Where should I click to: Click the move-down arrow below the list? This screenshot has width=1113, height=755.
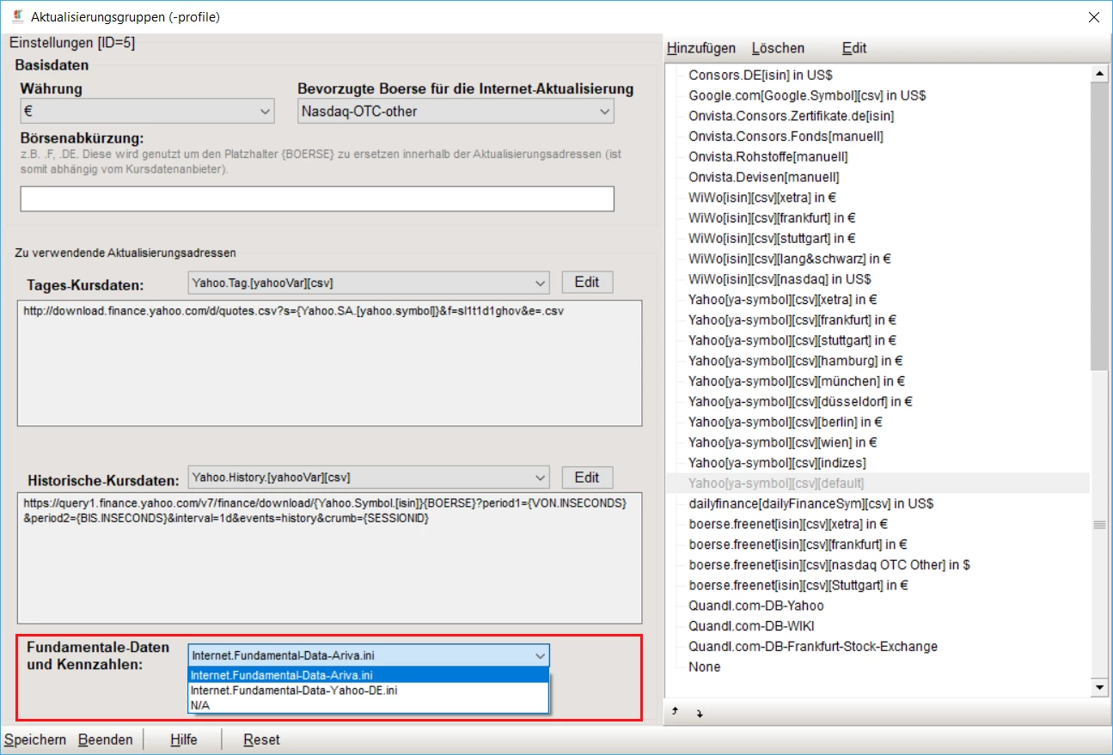(699, 714)
